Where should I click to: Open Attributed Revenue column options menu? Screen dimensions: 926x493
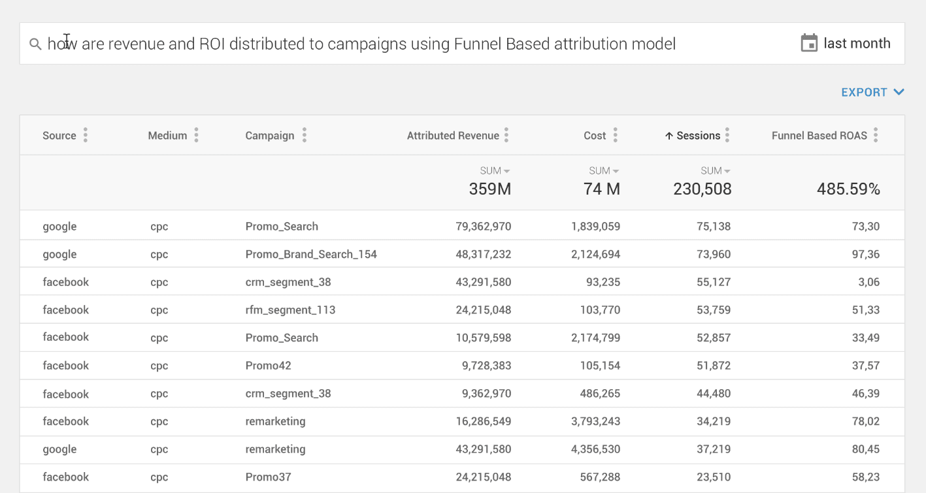[x=506, y=135]
